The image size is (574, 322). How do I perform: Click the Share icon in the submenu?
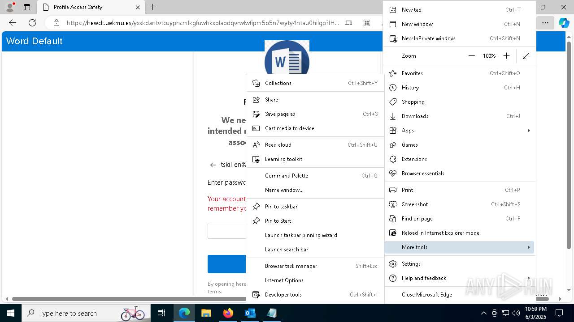click(x=256, y=100)
